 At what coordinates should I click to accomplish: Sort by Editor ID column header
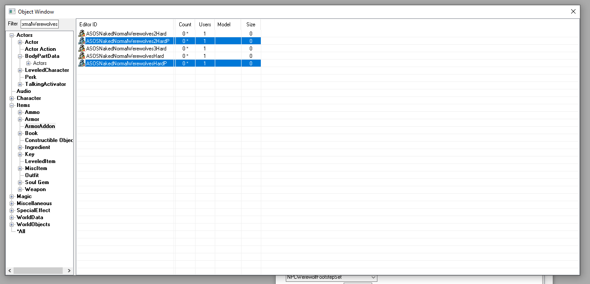tap(125, 25)
